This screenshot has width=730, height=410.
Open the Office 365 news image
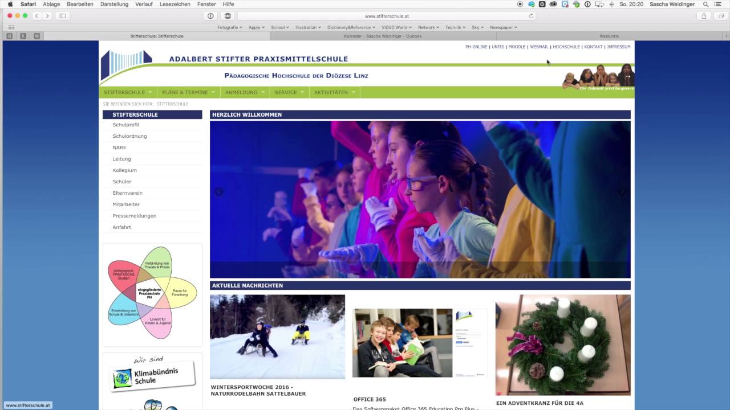pyautogui.click(x=420, y=343)
